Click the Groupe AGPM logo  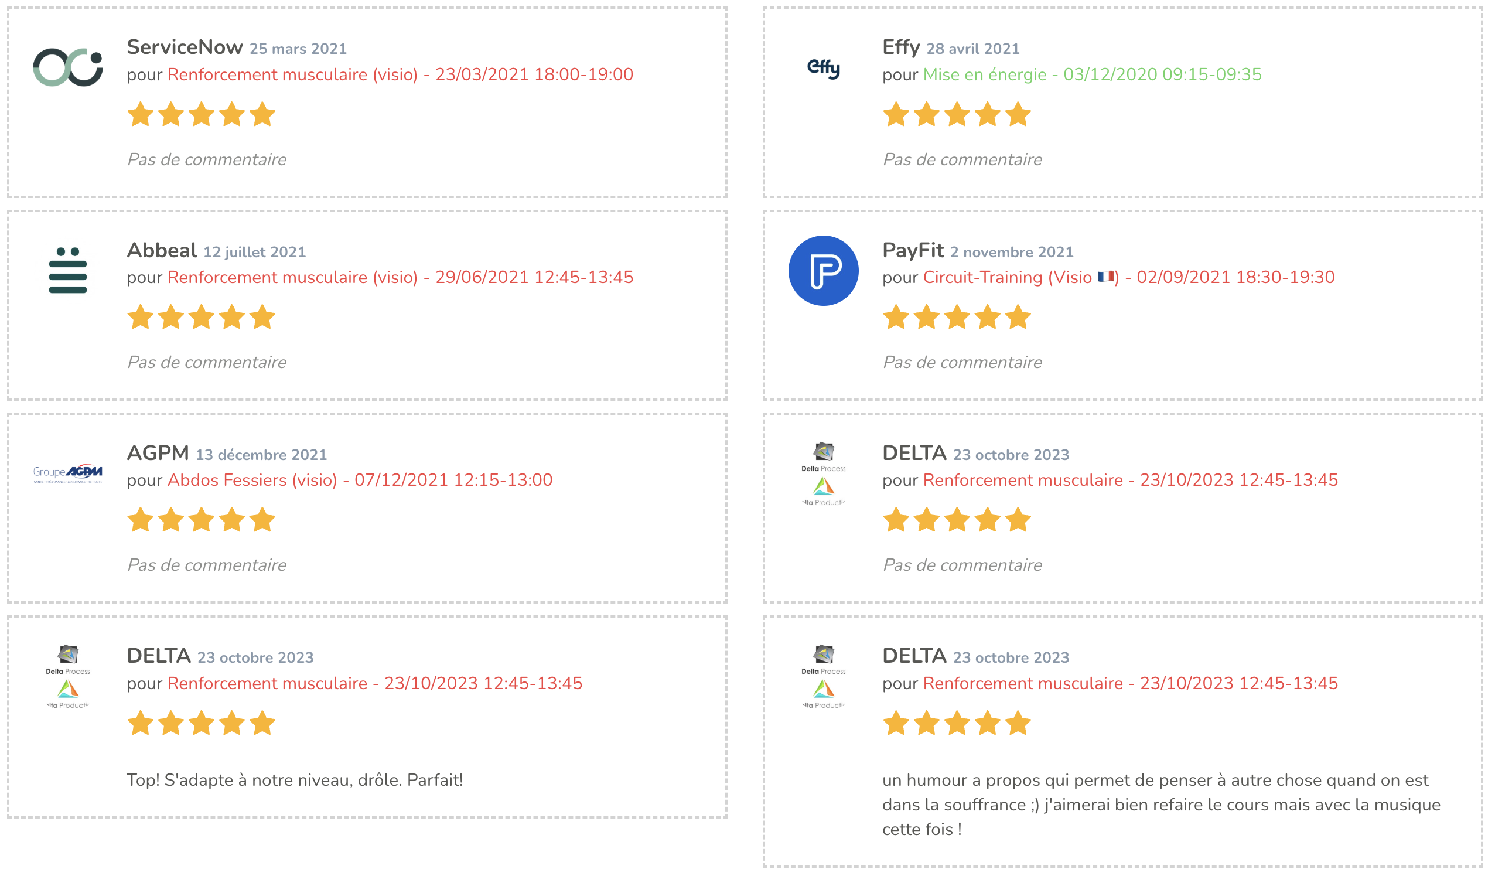point(68,474)
